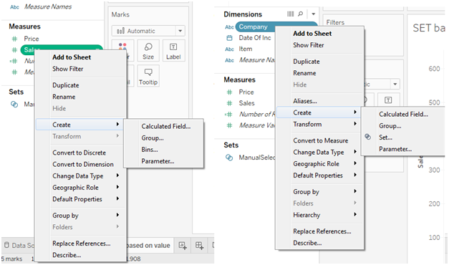Screen dimensions: 449x265
Task: Click the ManualSelection set icon in right panel
Action: [229, 158]
